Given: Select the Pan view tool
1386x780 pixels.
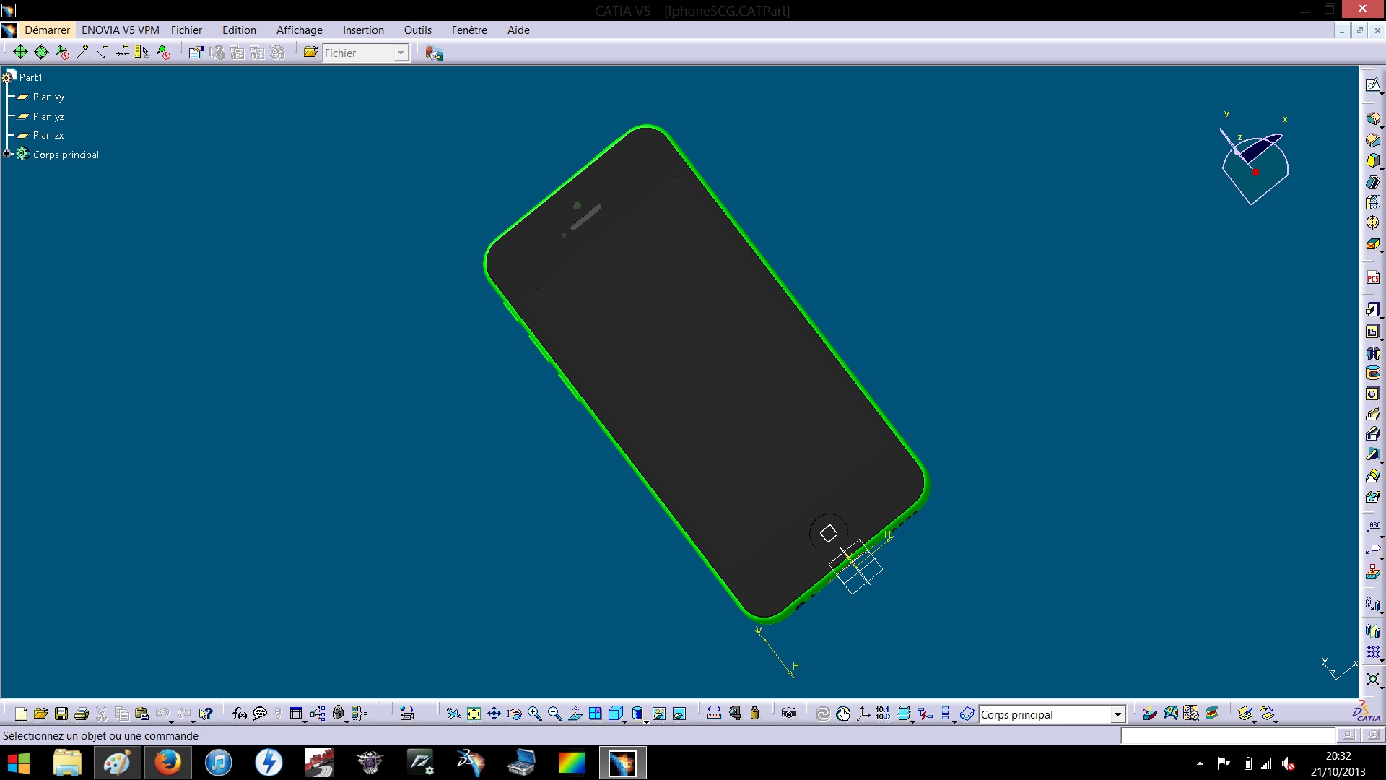Looking at the screenshot, I should tap(494, 714).
